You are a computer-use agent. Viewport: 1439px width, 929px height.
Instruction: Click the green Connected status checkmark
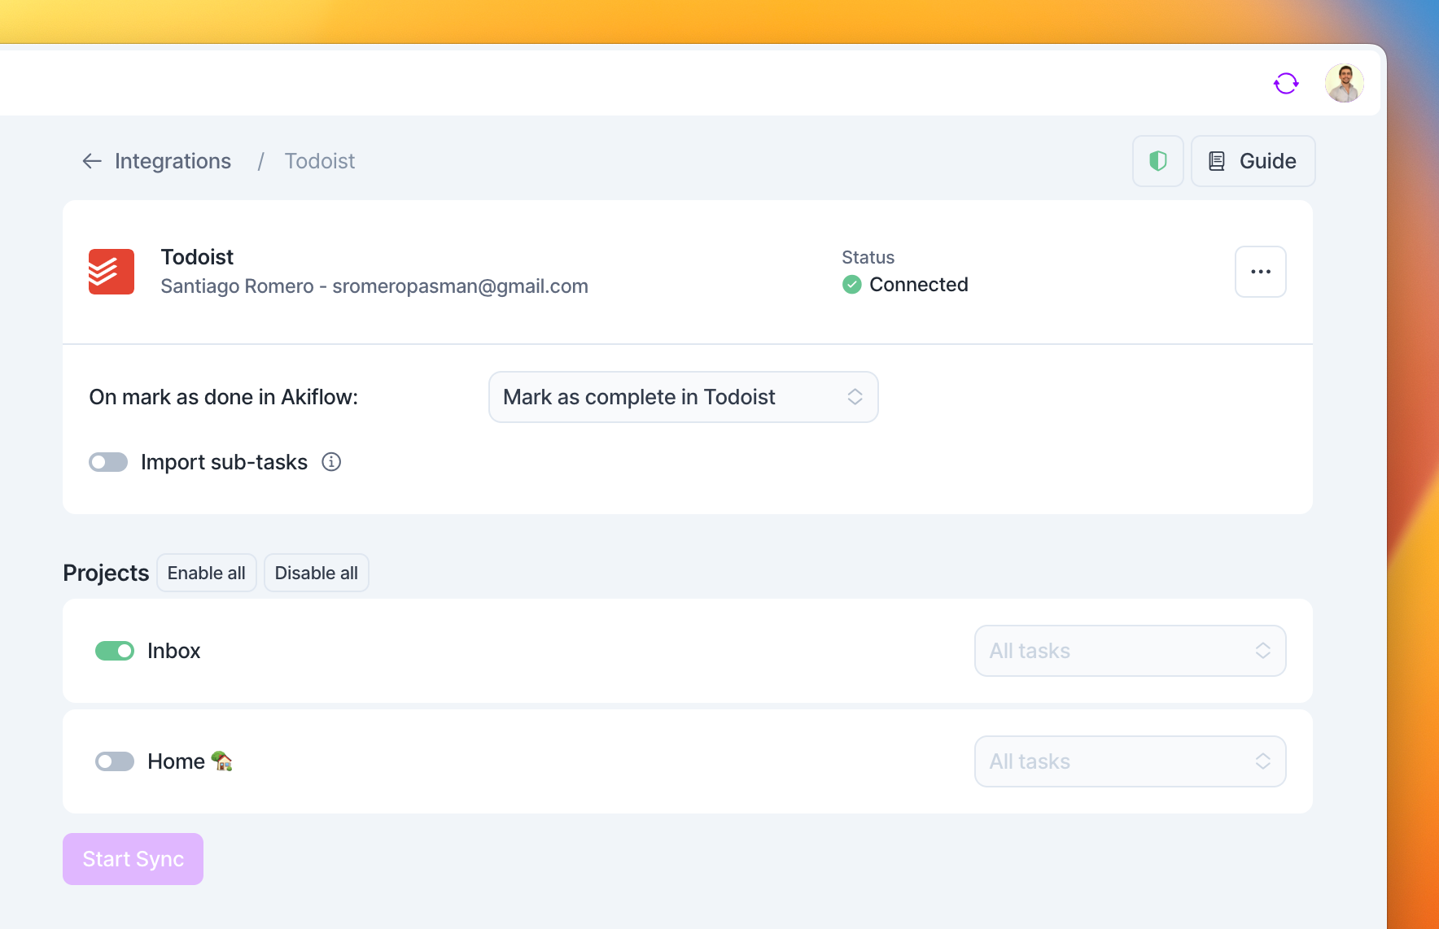coord(852,285)
